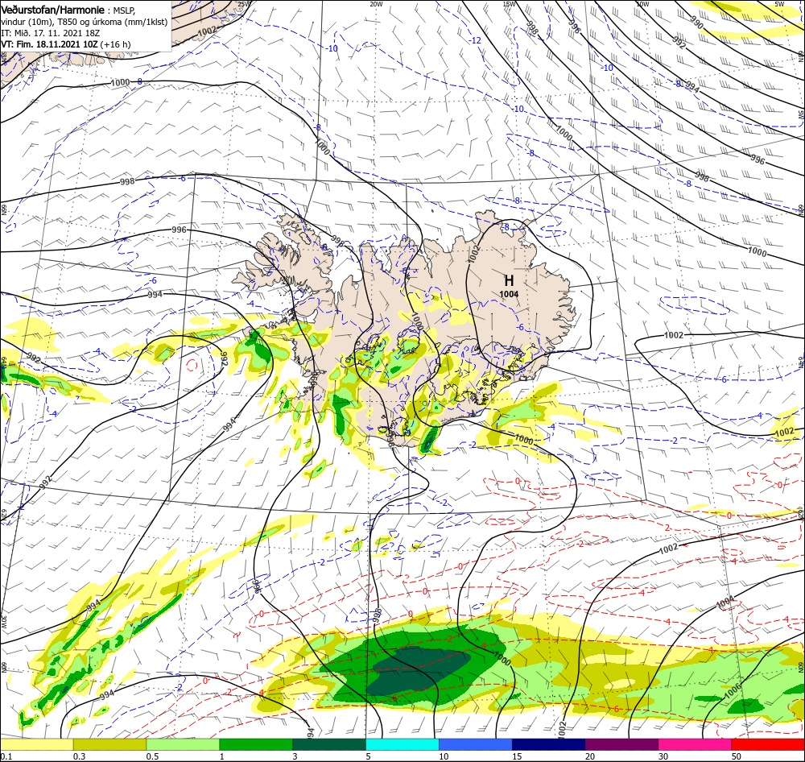
Task: Click the yellow 0.1 mm legend swatch
Action: click(x=36, y=744)
